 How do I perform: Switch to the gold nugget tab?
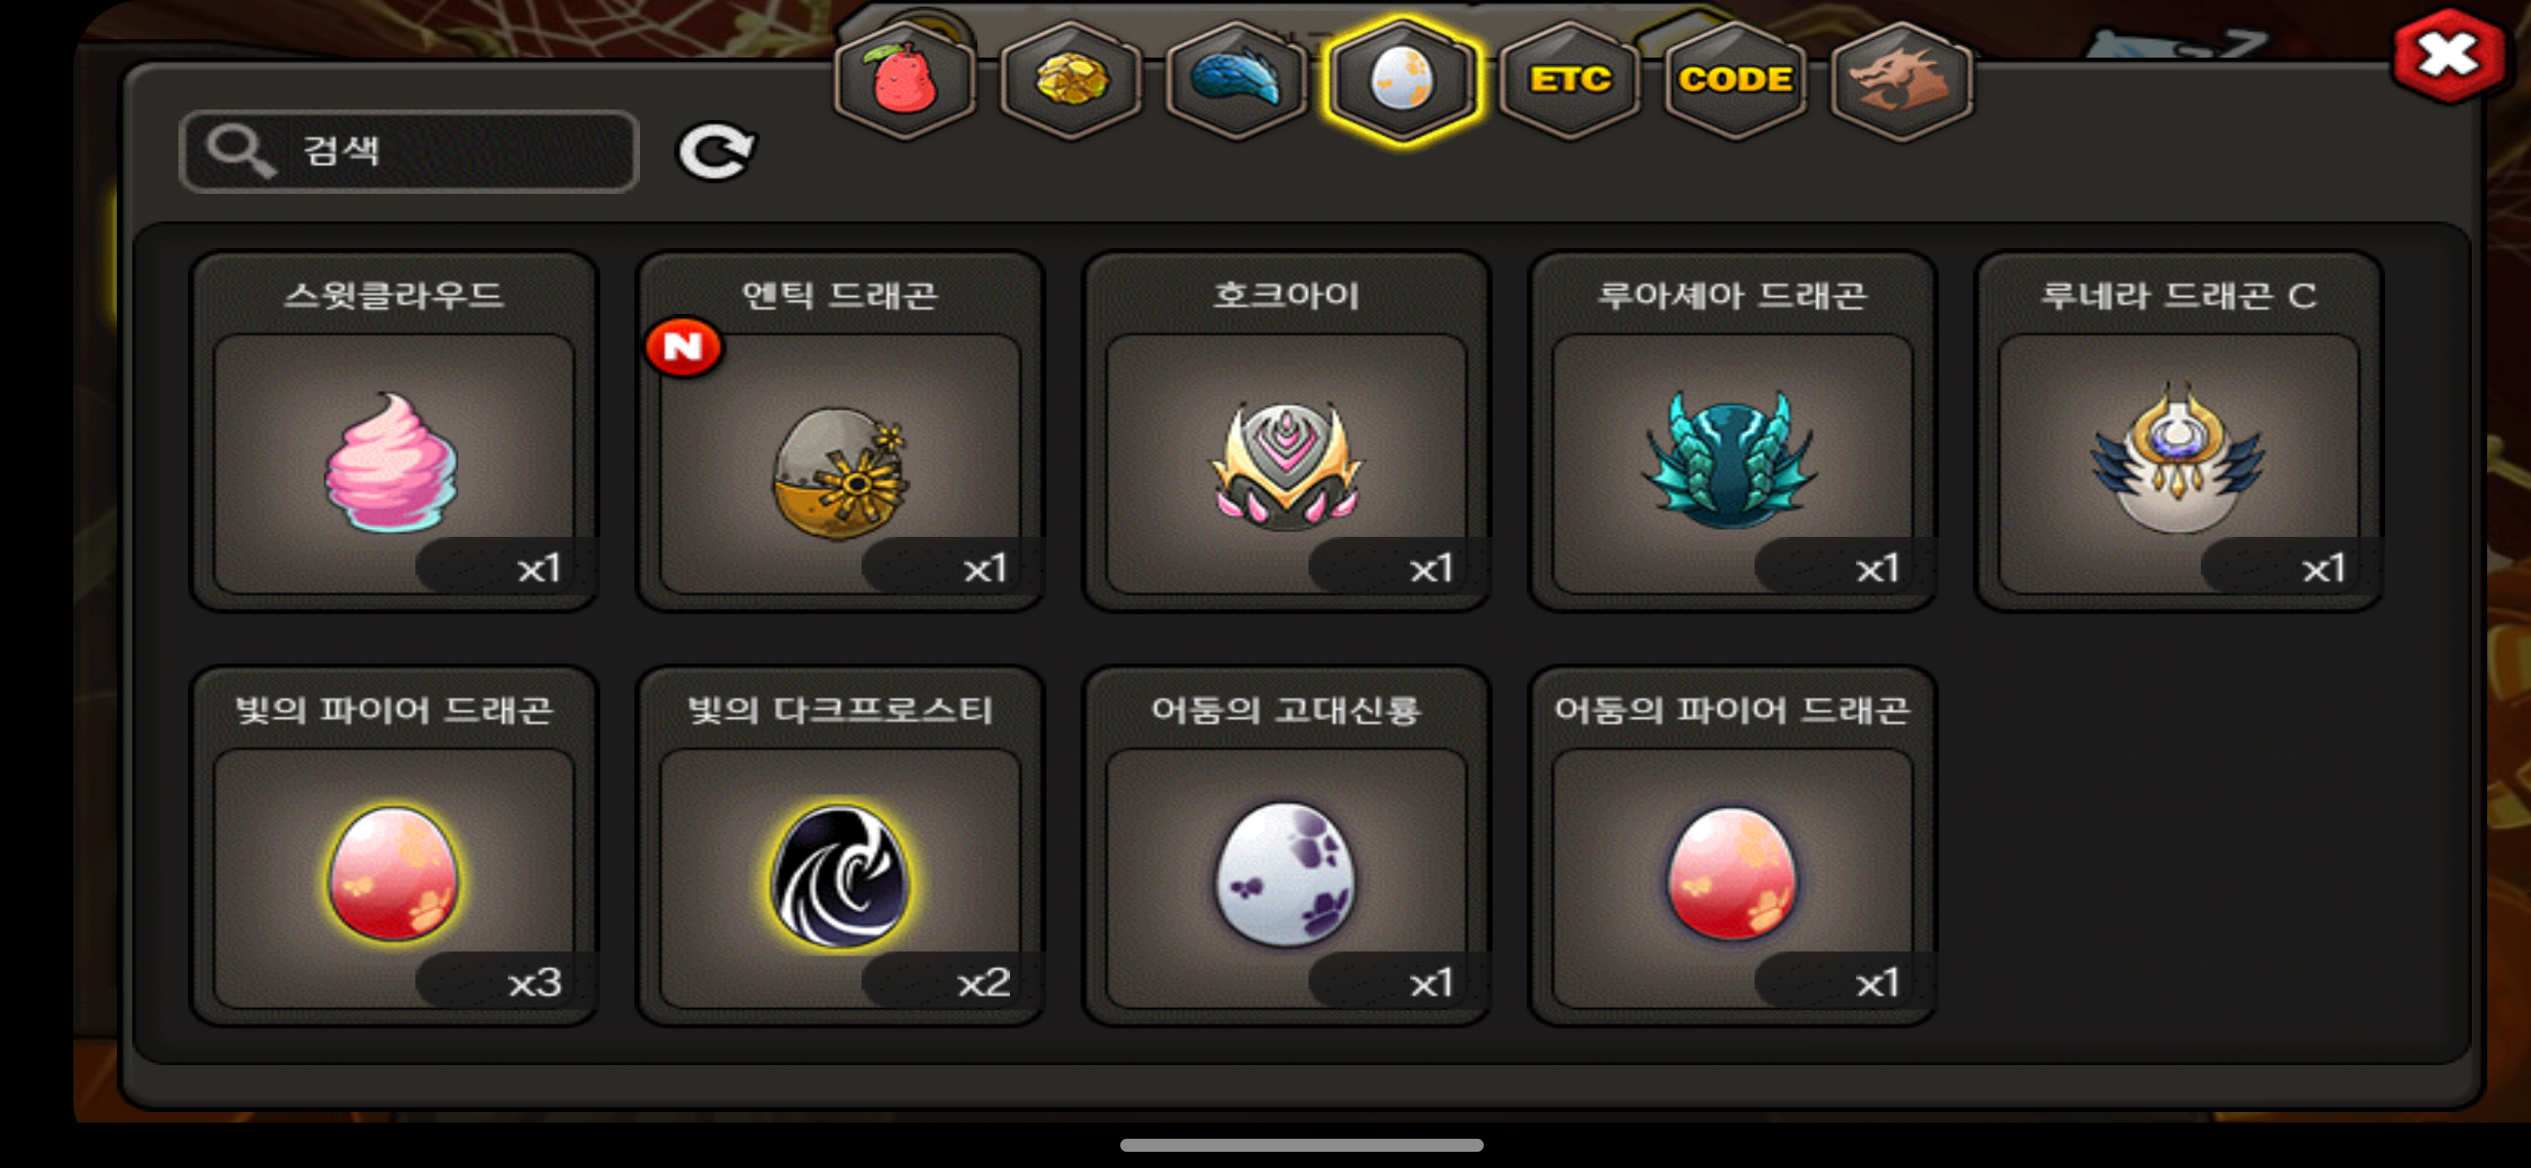1070,79
